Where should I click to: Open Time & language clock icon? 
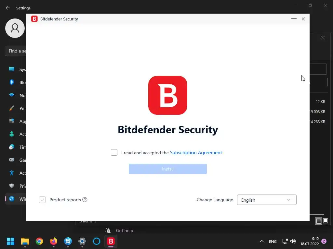[x=12, y=147]
